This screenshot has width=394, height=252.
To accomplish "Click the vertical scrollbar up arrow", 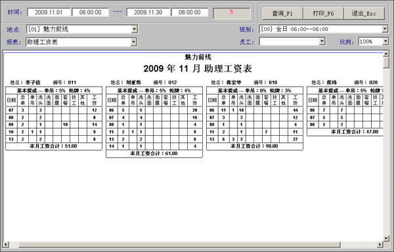I will coord(387,53).
